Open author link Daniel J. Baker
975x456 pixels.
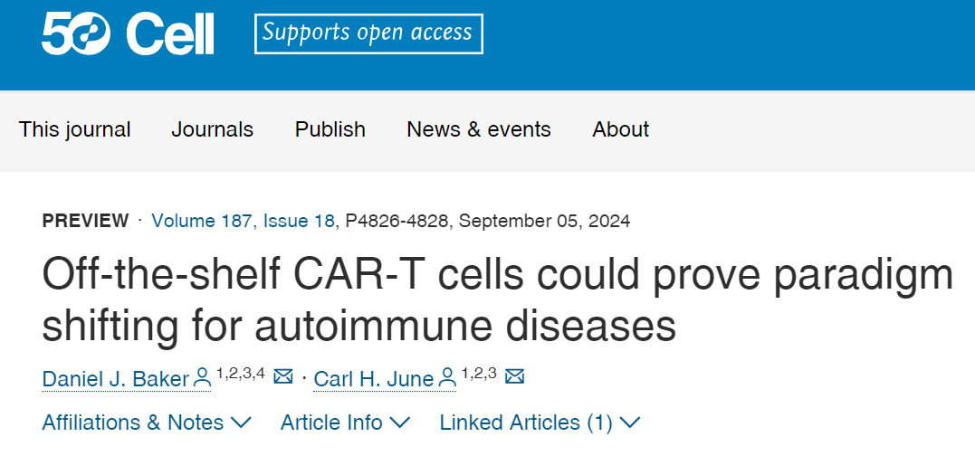pos(116,378)
